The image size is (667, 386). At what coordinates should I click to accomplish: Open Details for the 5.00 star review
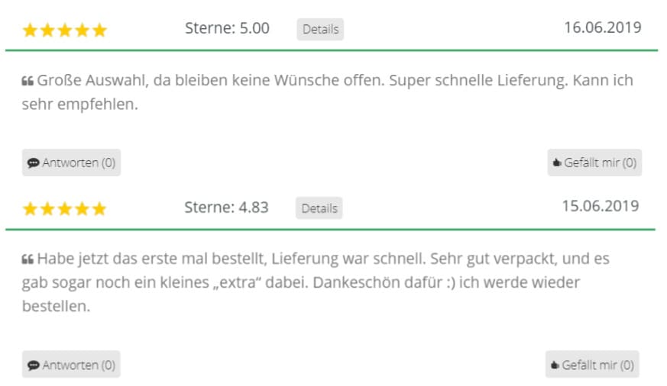(x=320, y=29)
